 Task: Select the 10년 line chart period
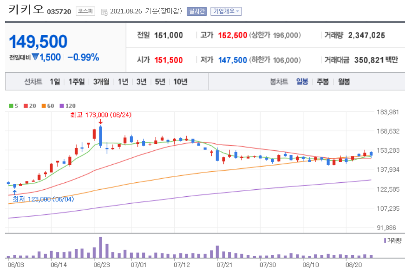tap(180, 82)
